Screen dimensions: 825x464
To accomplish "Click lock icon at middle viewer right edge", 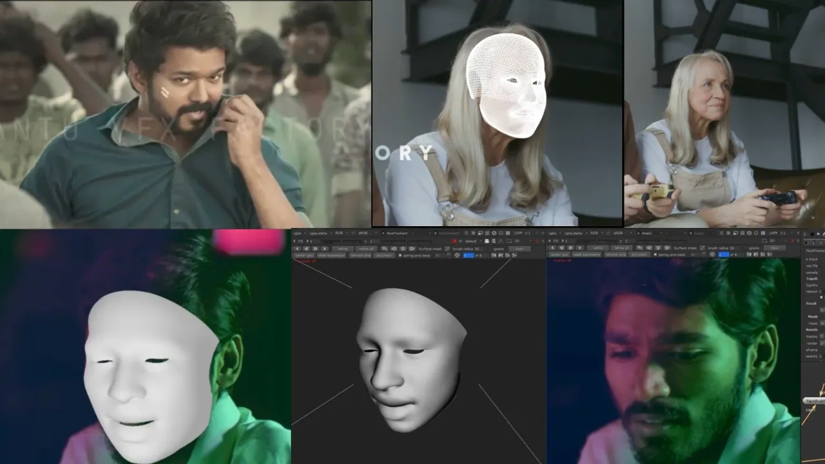I will pyautogui.click(x=537, y=241).
